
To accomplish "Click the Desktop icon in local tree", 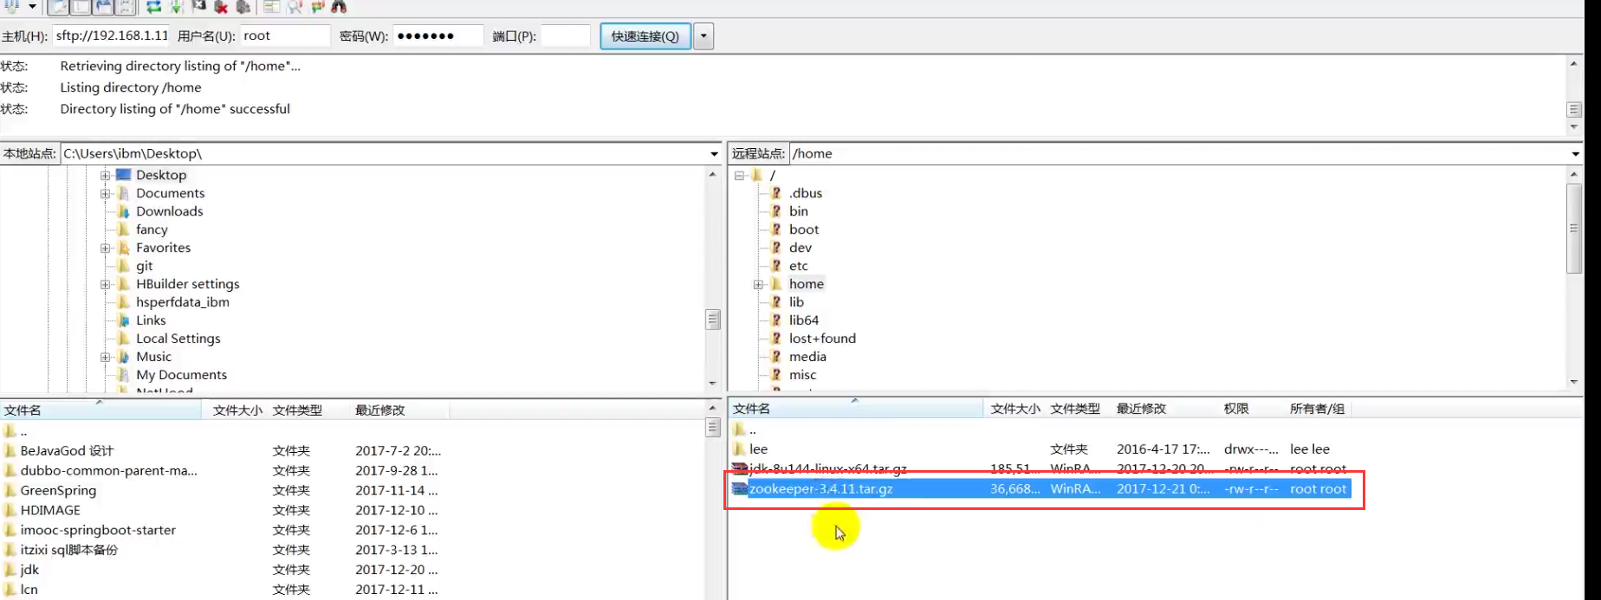I will coord(124,175).
